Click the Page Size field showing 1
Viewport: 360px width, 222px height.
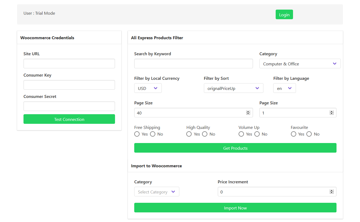coord(298,113)
